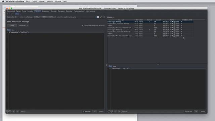
Task: Open help icon in right viewer footer
Action: 109,111
